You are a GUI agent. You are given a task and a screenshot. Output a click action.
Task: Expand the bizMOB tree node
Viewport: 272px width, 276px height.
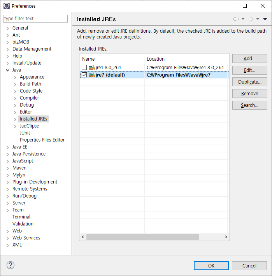(7, 42)
